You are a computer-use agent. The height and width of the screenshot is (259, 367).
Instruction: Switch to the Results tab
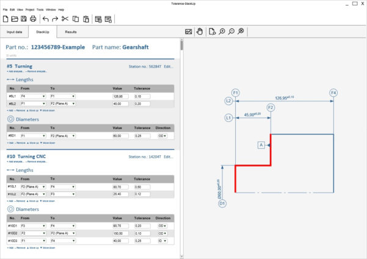(71, 31)
